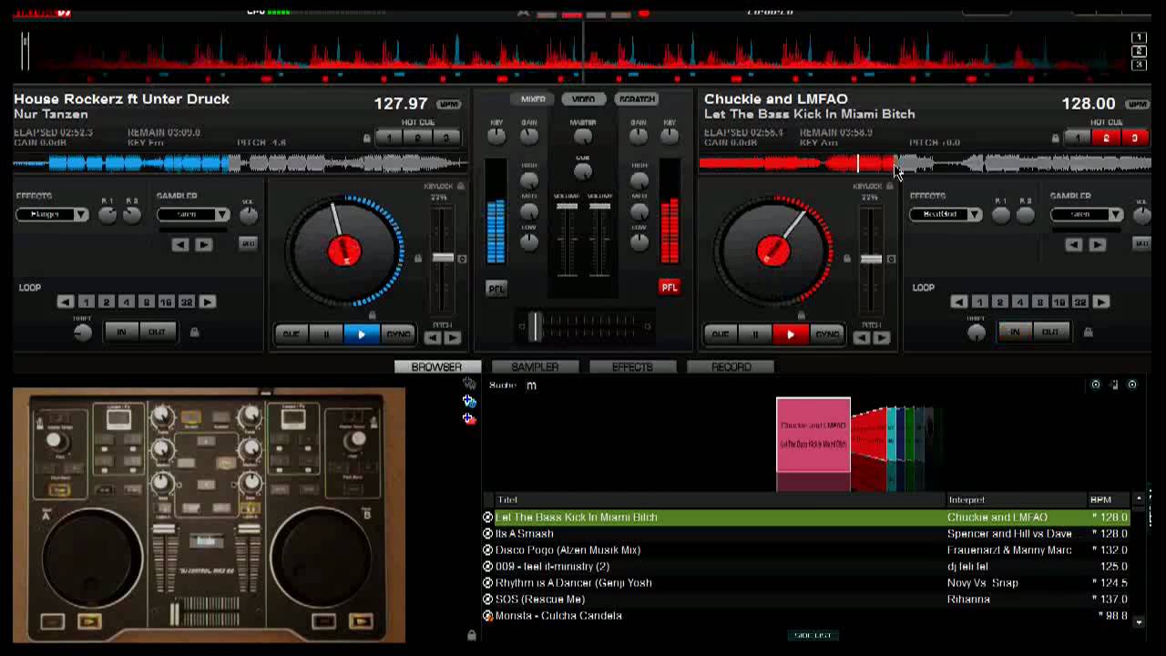Set loop length 4 on left deck

126,302
